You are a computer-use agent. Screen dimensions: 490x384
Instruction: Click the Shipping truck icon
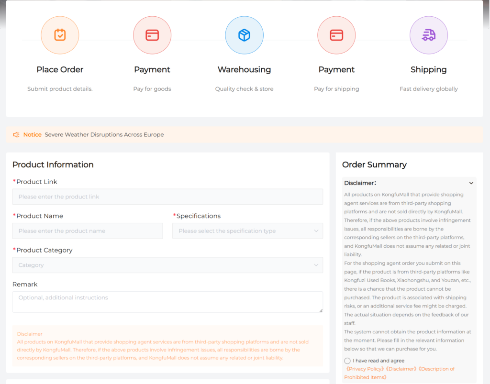click(428, 35)
